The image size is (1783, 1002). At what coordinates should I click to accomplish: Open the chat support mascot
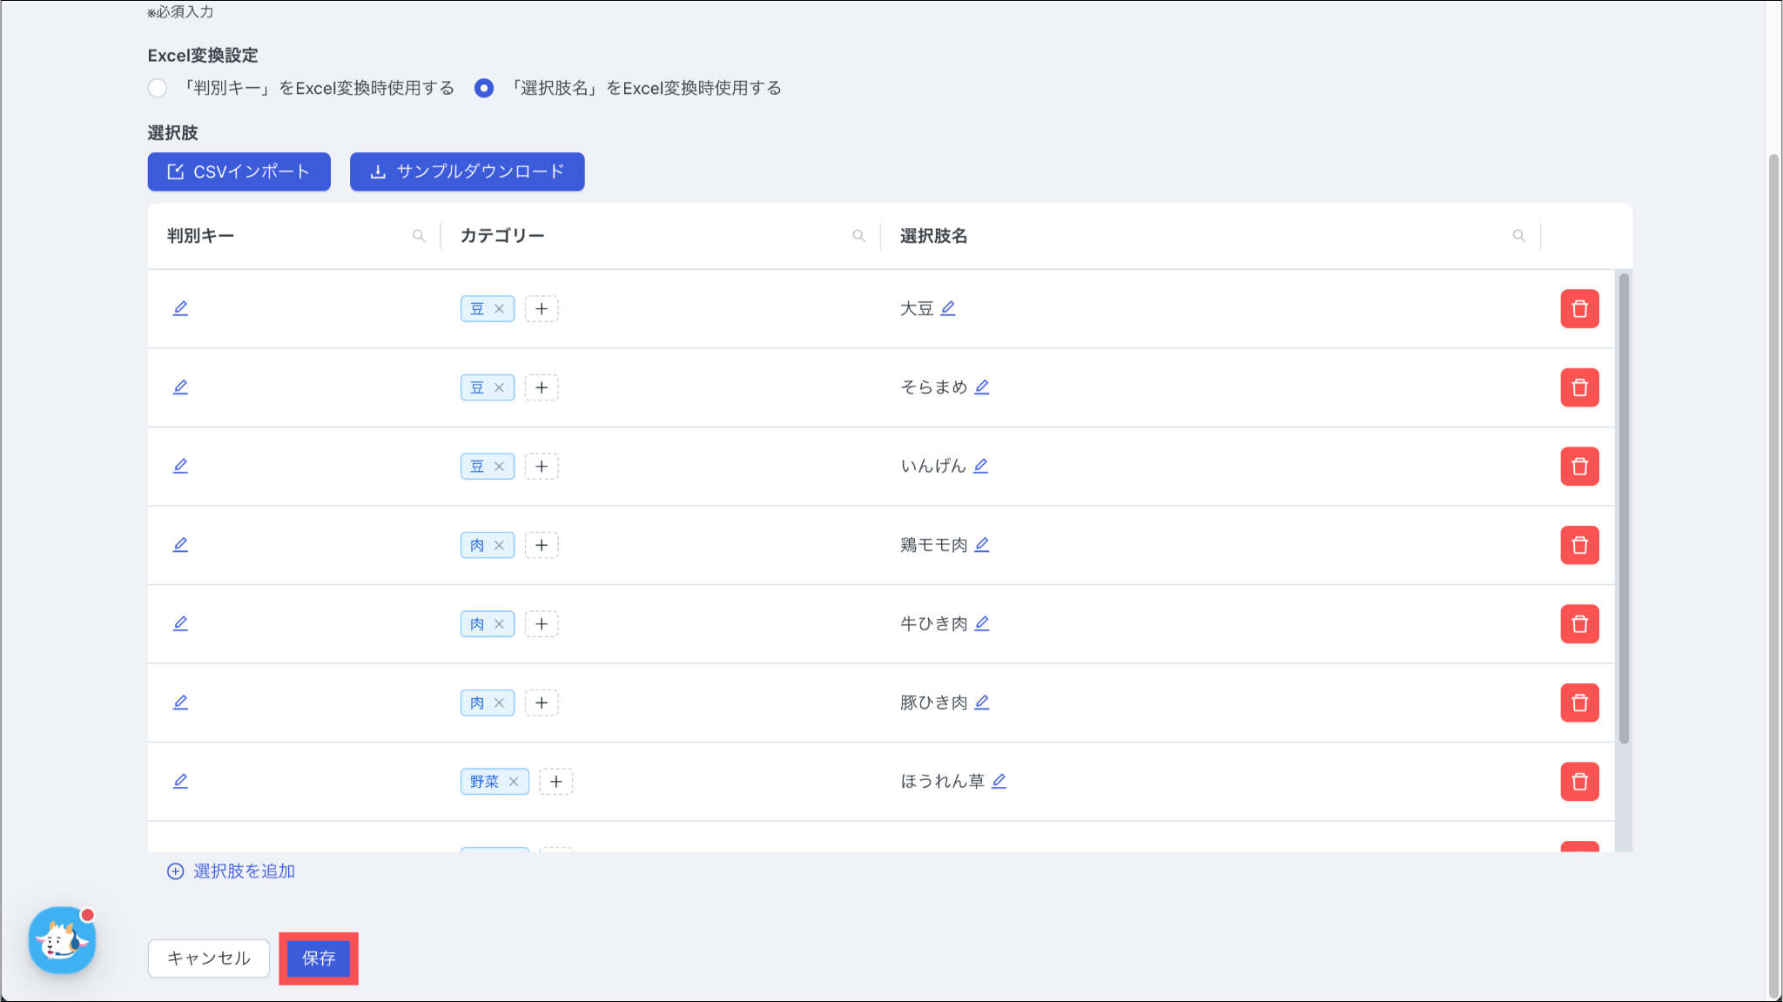point(62,940)
